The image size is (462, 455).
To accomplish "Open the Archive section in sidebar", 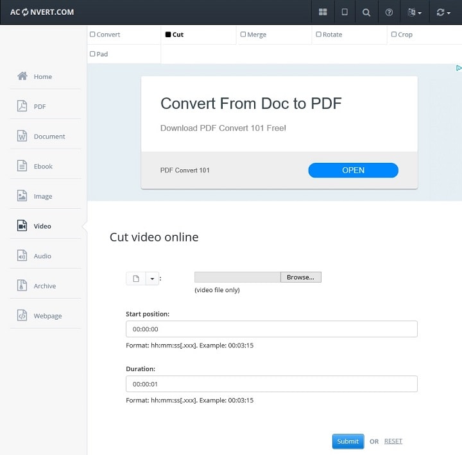I will coord(44,286).
